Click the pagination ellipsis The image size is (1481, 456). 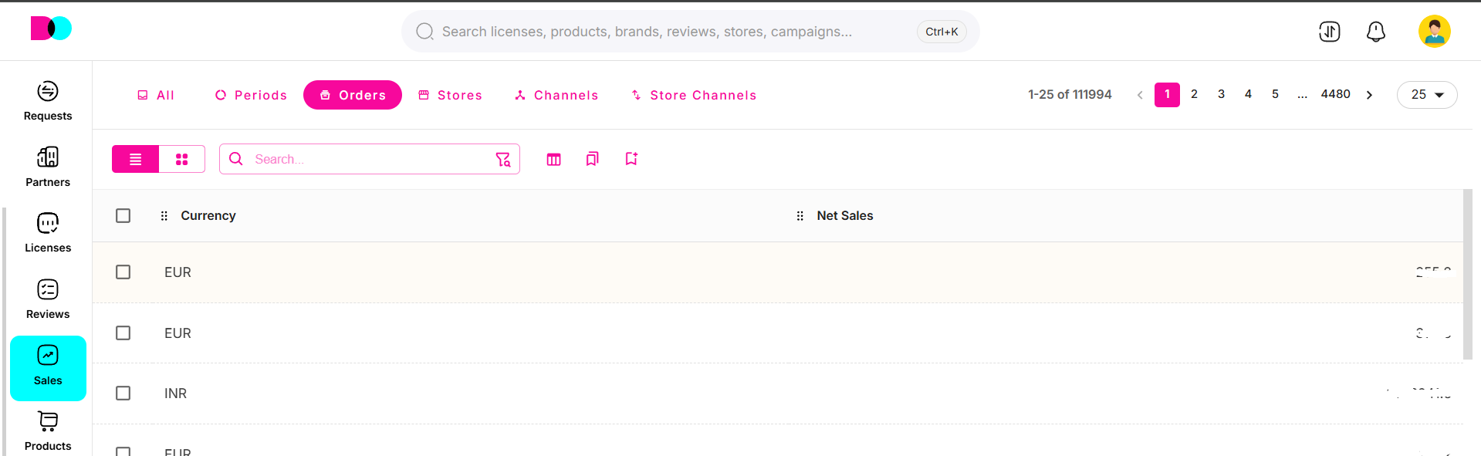(x=1302, y=94)
